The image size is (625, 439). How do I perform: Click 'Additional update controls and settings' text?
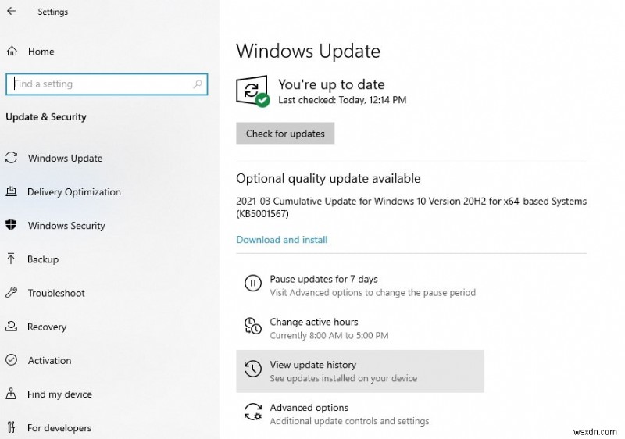click(x=349, y=421)
